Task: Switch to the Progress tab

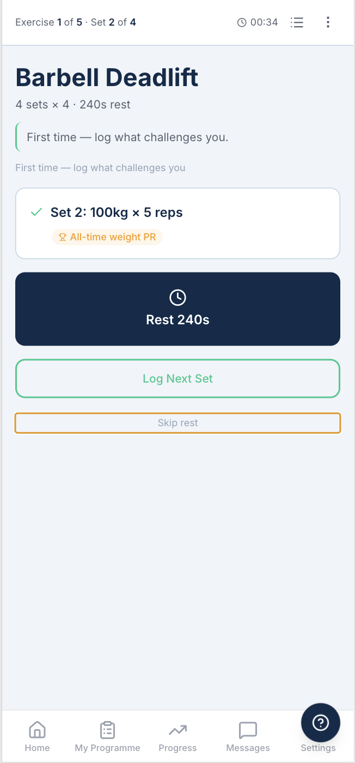Action: point(177,736)
